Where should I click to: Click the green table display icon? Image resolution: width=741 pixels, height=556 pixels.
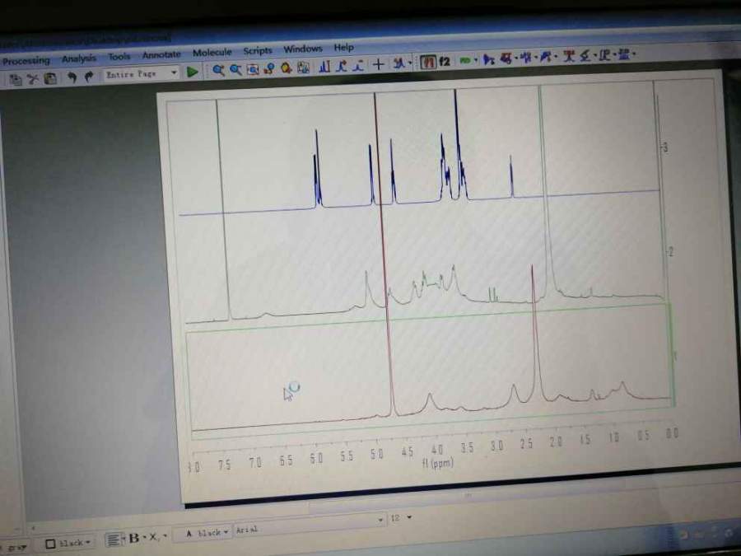tap(465, 60)
